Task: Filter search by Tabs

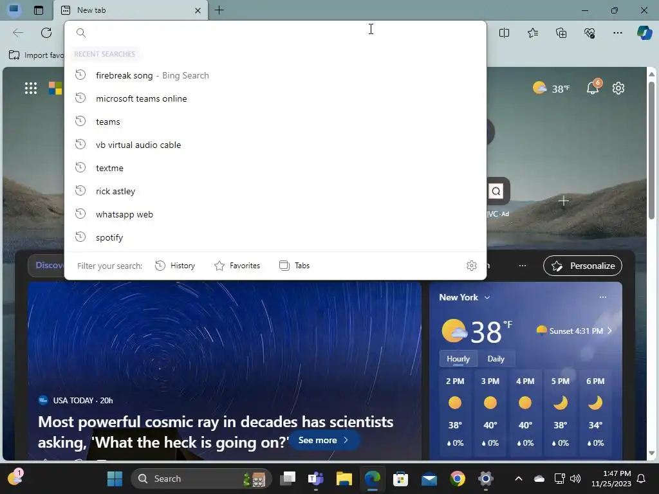Action: click(x=294, y=266)
